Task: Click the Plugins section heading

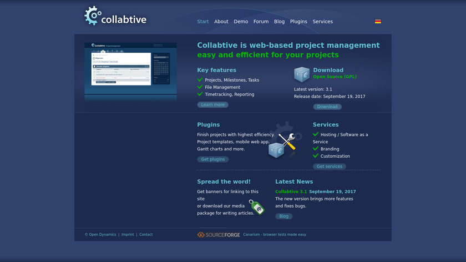Action: (209, 125)
